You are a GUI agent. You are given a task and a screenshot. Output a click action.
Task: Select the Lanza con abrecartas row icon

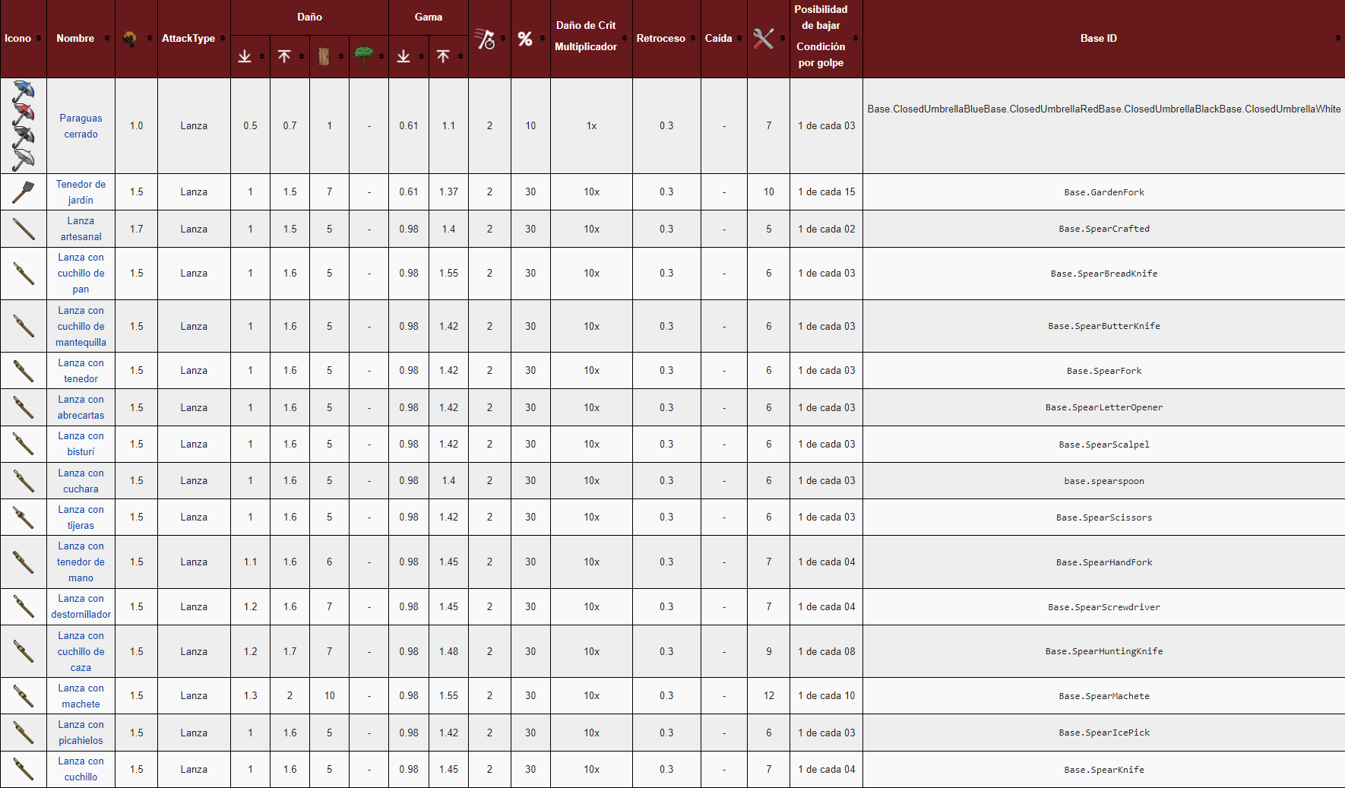[x=24, y=407]
